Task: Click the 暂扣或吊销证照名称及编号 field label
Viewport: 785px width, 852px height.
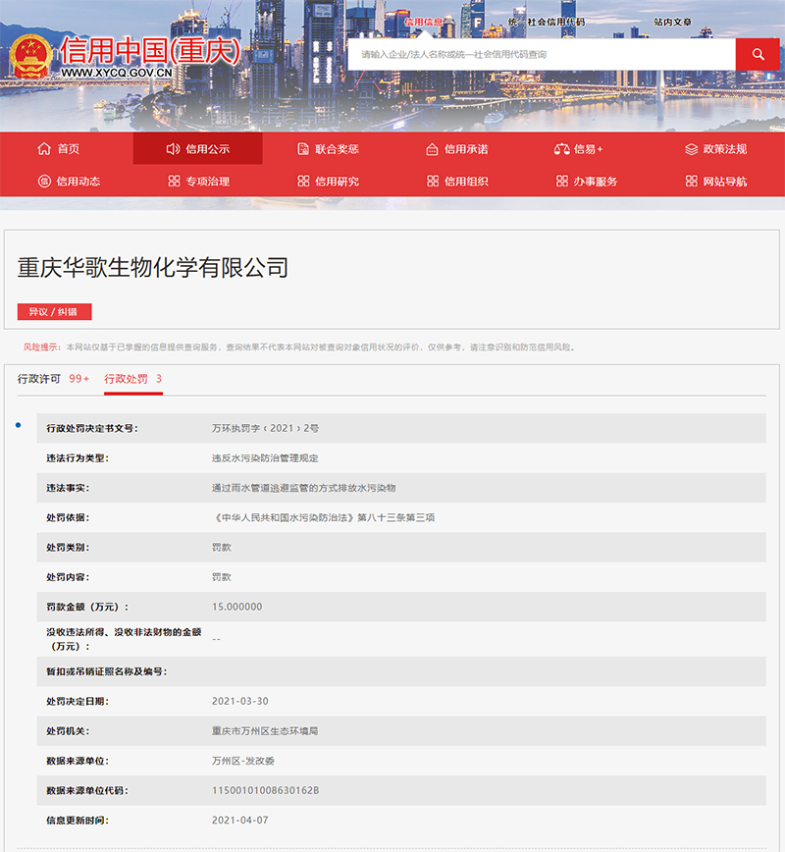Action: (x=107, y=671)
